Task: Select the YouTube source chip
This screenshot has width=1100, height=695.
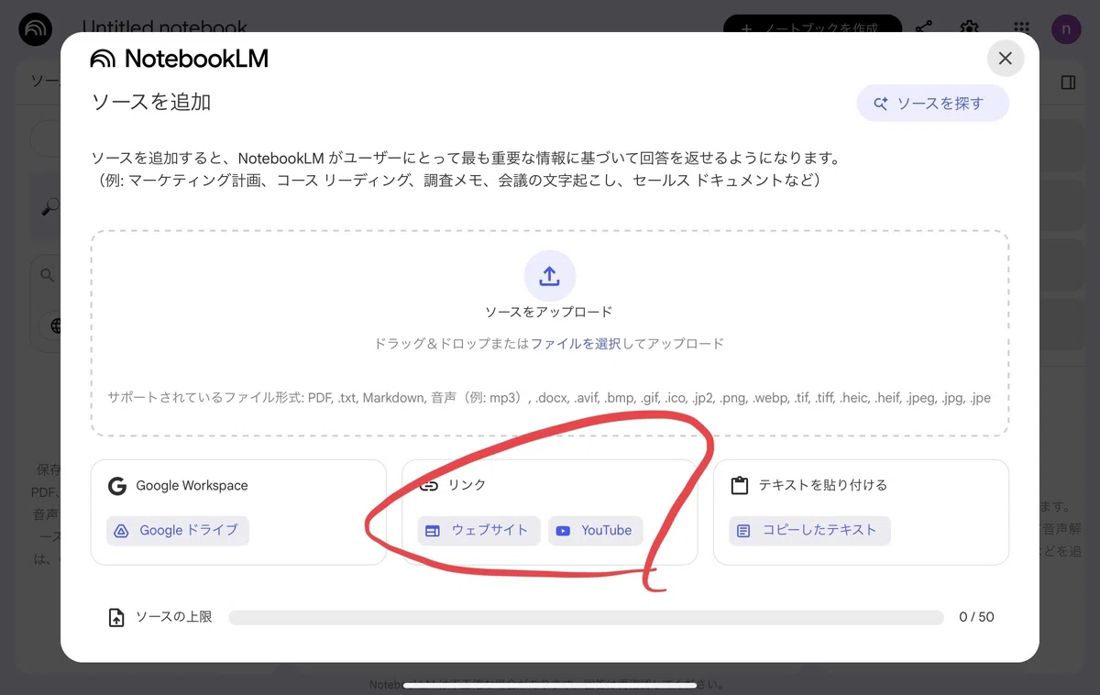Action: 596,530
